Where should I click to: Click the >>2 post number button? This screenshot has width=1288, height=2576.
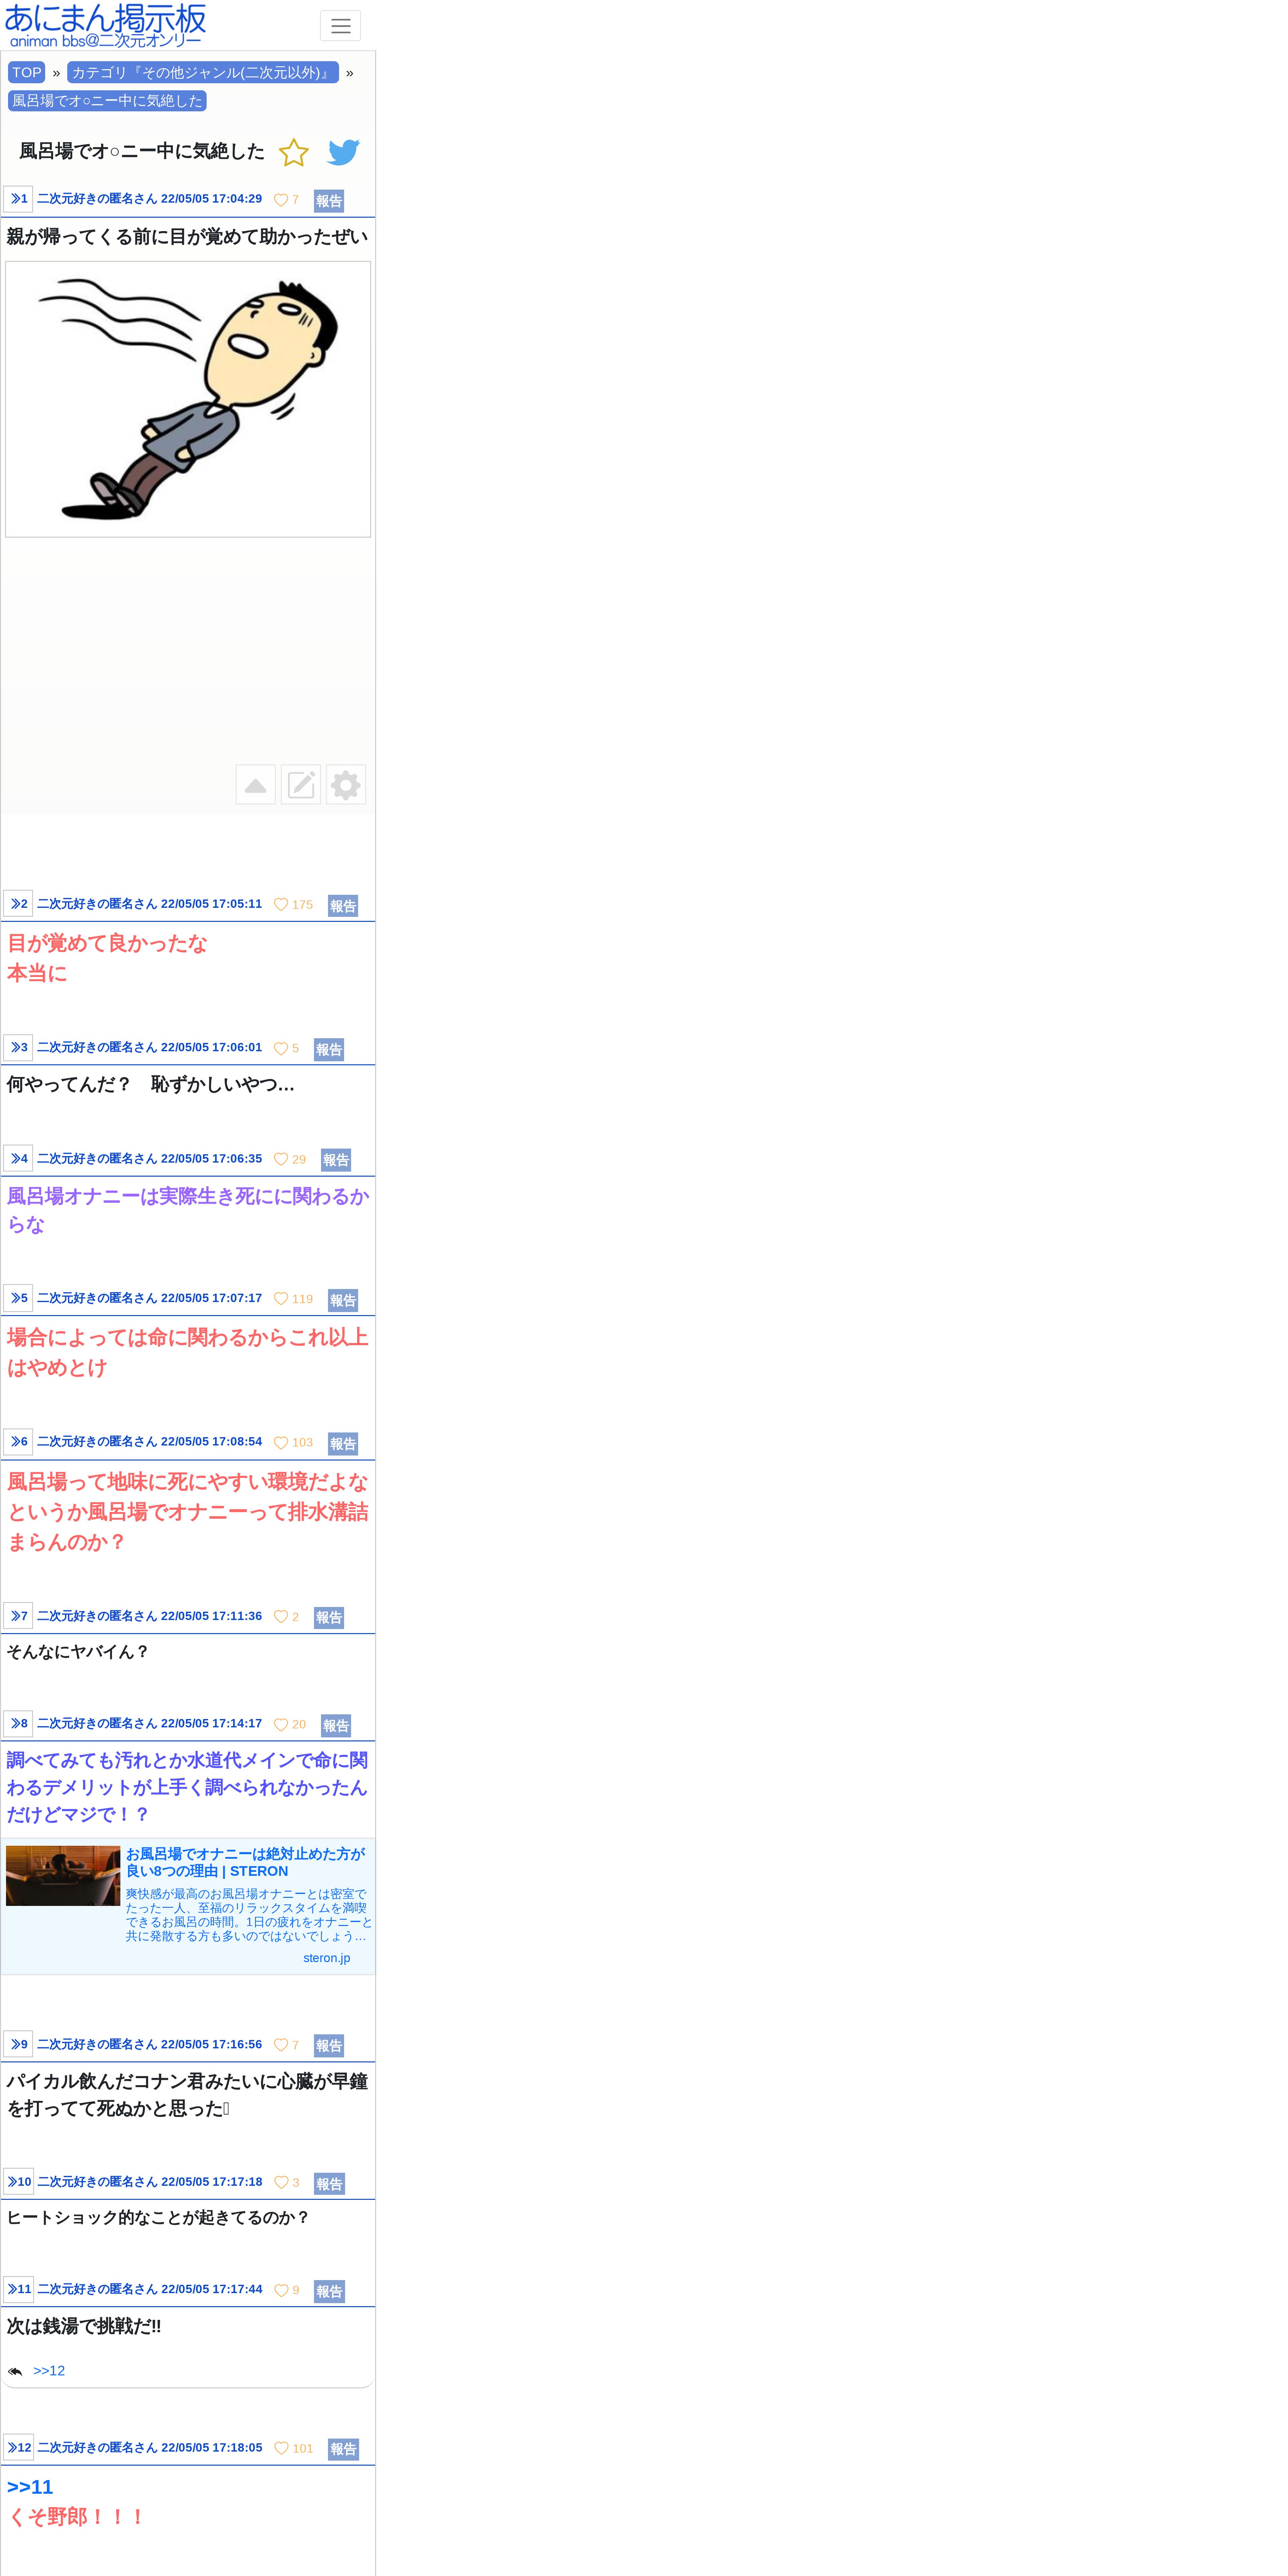18,904
